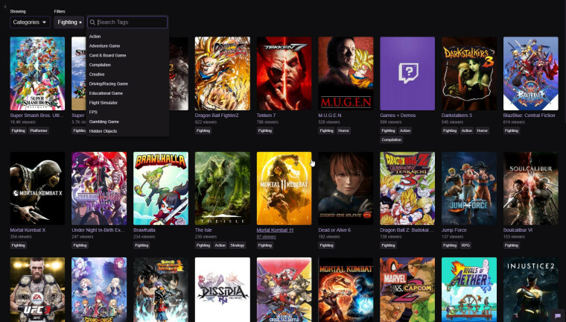Open the Marvel vs. Capcom 2 cover
566x322 pixels.
pos(407,289)
